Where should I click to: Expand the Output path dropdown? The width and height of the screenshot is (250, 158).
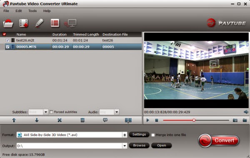pos(125,146)
